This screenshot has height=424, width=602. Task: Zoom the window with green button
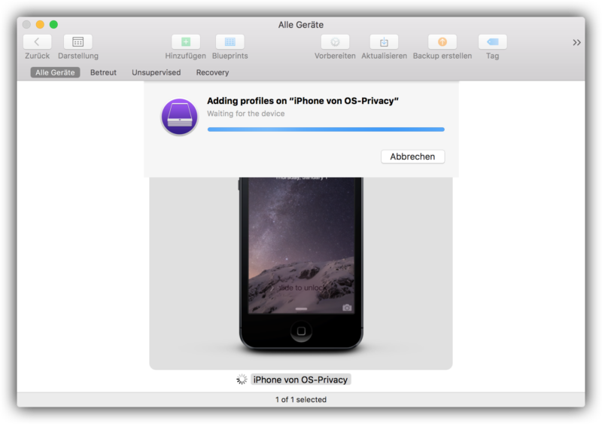pyautogui.click(x=53, y=25)
